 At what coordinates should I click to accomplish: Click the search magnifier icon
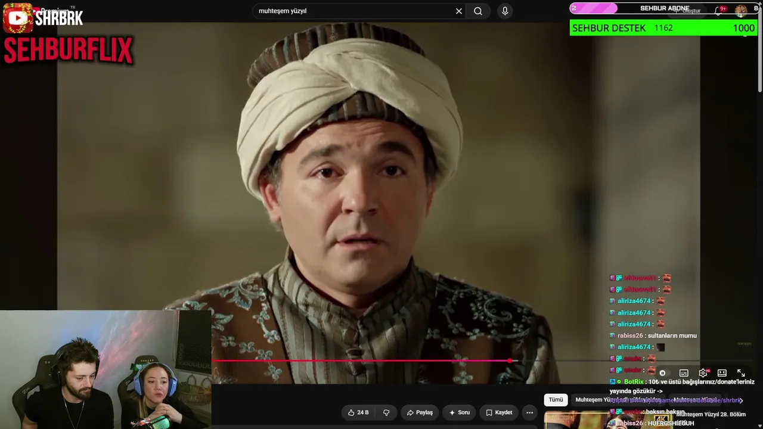(478, 11)
